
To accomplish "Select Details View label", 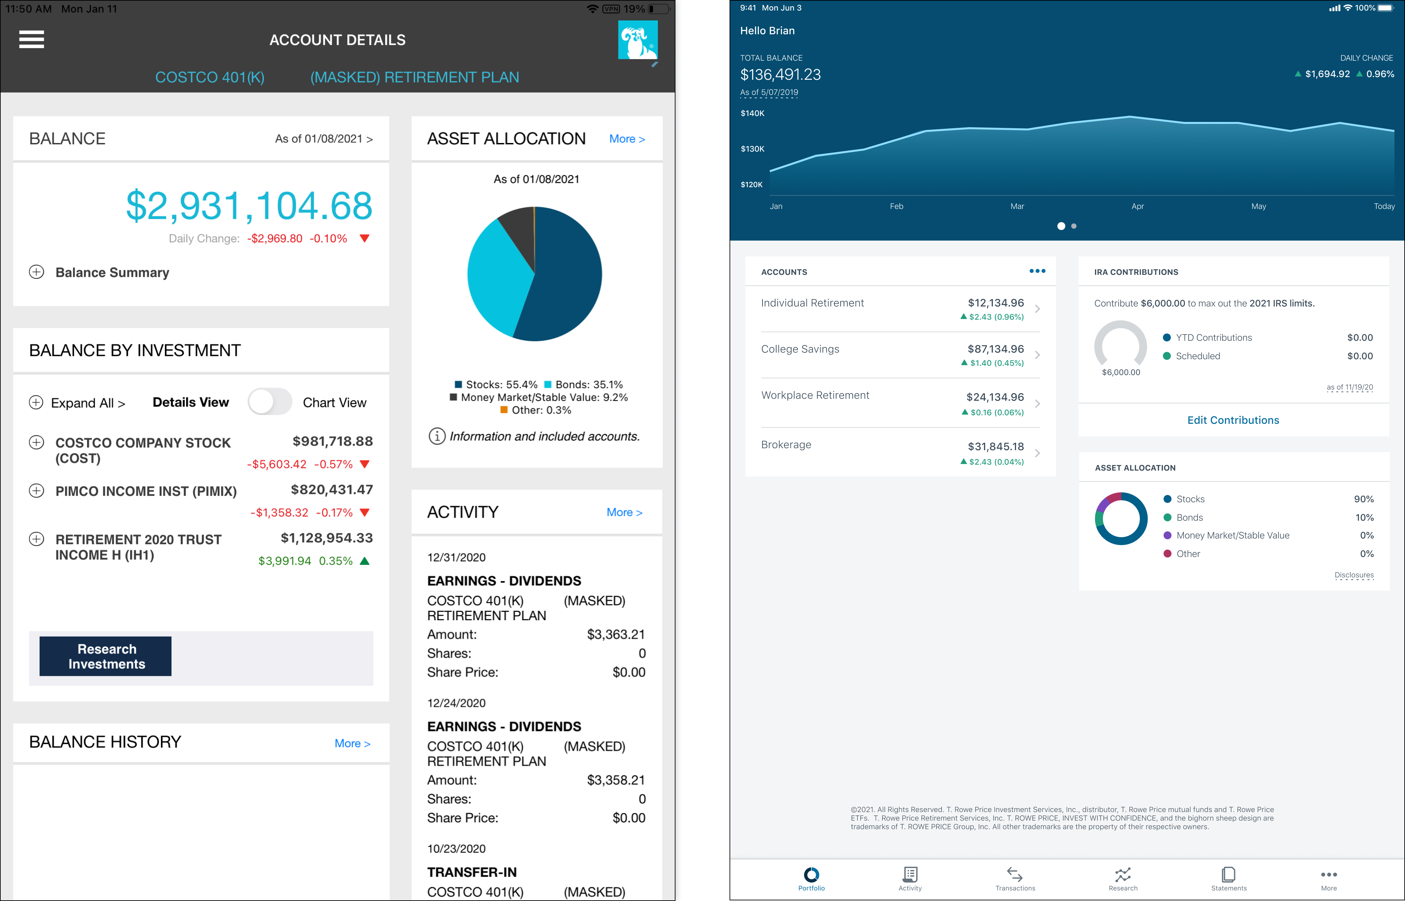I will [191, 402].
